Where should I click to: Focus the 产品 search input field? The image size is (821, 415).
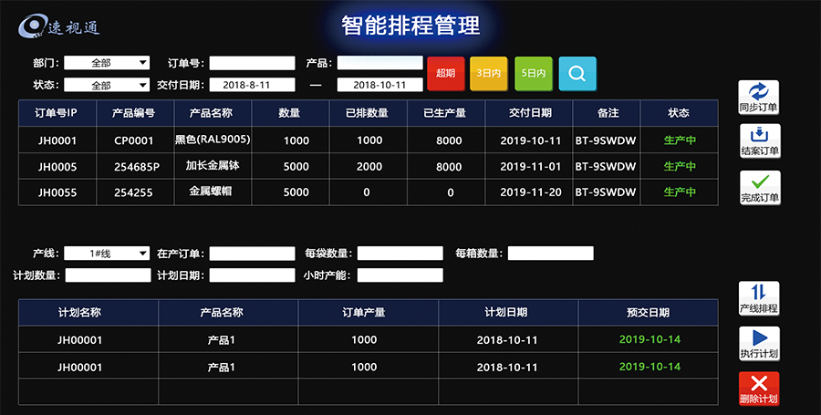point(380,63)
